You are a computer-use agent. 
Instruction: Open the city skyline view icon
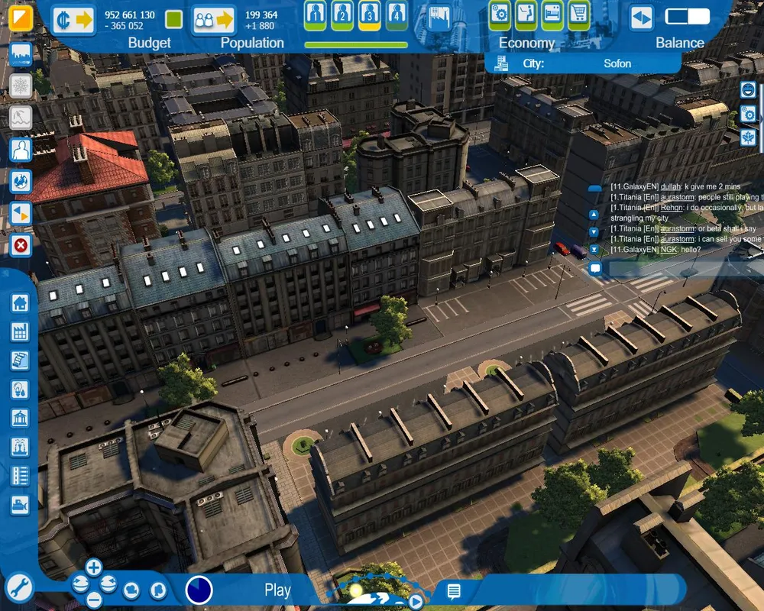coord(21,54)
